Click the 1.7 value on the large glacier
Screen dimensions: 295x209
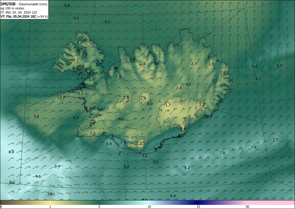(x=168, y=105)
